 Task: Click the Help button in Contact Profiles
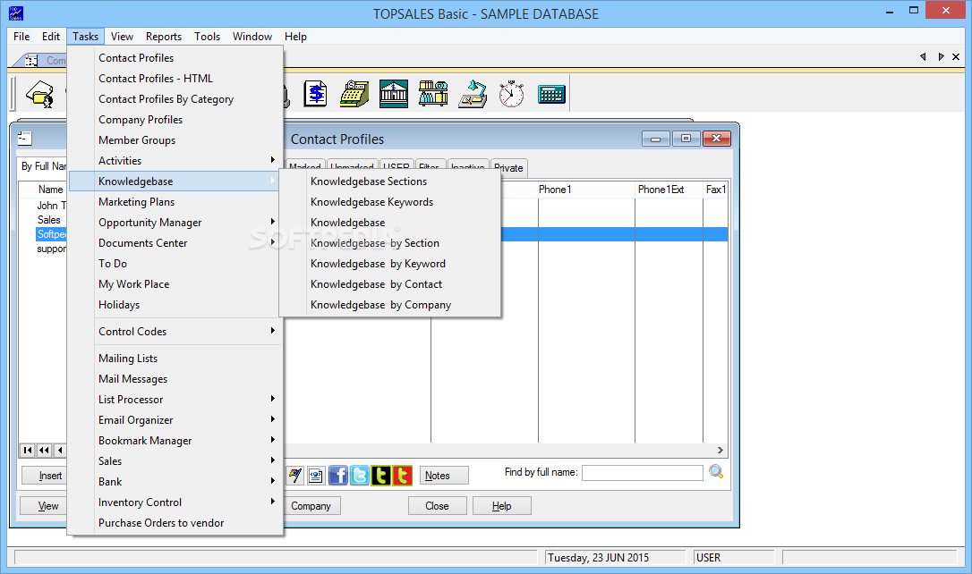pos(501,506)
